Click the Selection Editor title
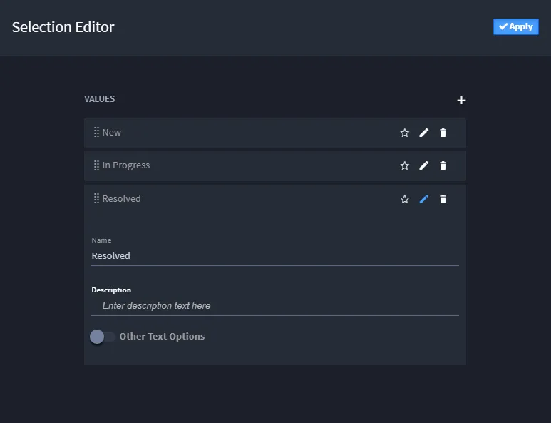 [x=63, y=27]
